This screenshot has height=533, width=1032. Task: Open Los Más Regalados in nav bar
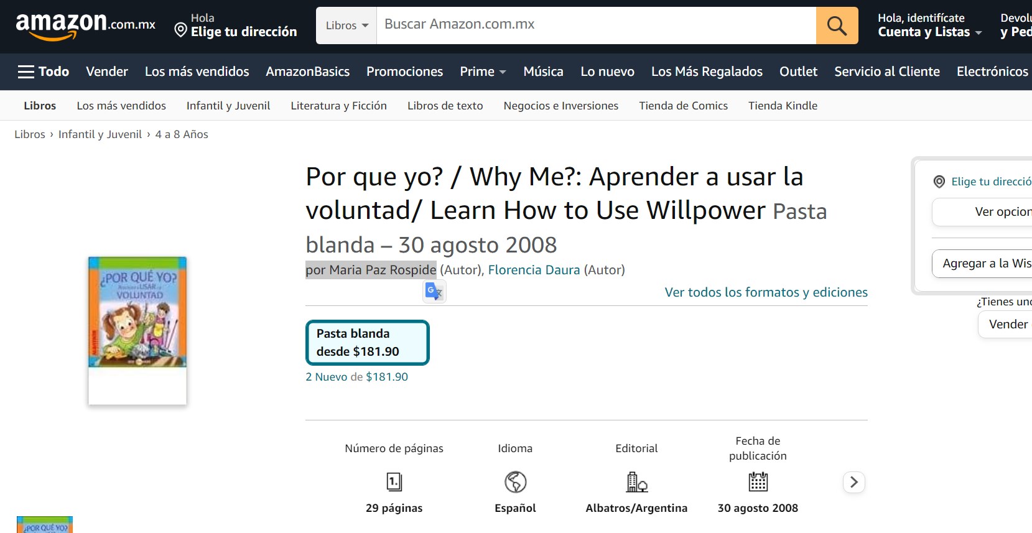(707, 72)
